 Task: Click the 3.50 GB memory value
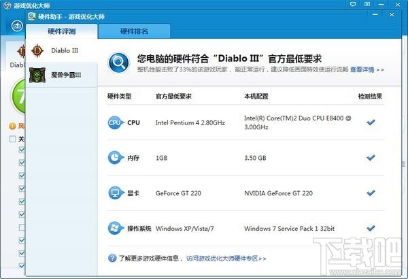tap(255, 158)
